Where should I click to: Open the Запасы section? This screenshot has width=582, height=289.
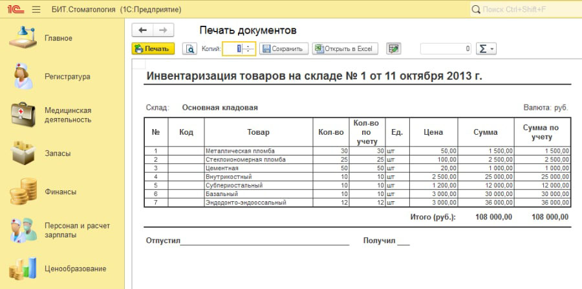pyautogui.click(x=58, y=154)
